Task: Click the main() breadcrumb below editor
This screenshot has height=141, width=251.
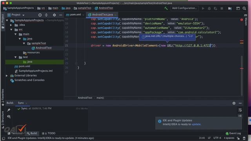Action: 100,98
